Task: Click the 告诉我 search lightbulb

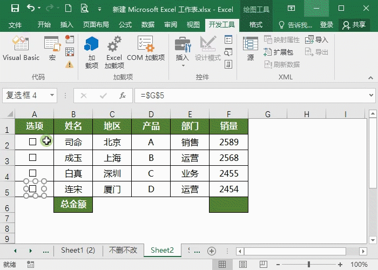Action: [x=281, y=25]
